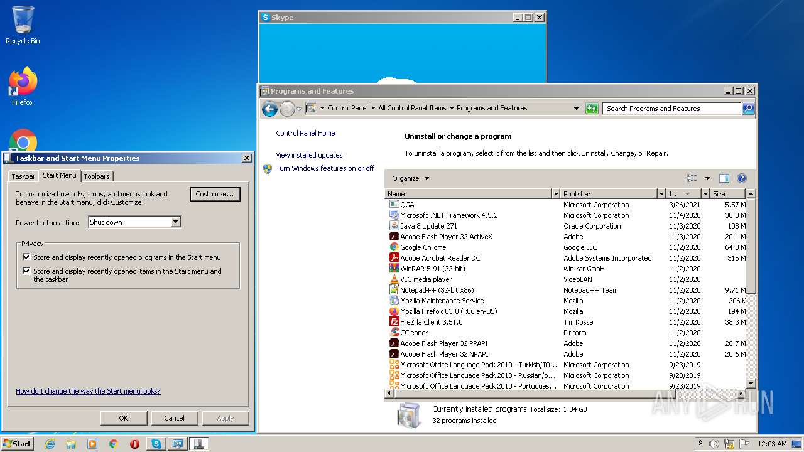Switch to the Toolbars tab
Viewport: 804px width, 452px height.
click(x=97, y=176)
